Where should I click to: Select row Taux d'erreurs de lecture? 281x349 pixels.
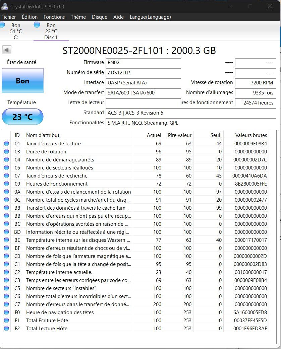click(x=135, y=144)
